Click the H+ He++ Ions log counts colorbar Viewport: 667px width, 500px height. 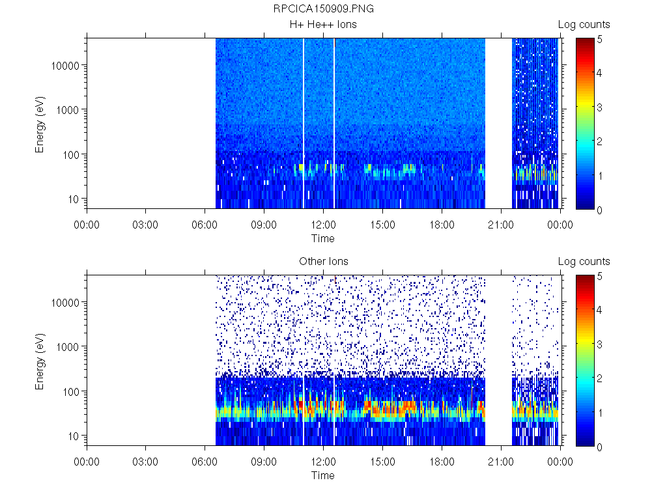[x=585, y=123]
